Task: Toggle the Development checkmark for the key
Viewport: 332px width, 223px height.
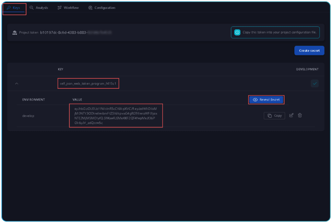Action: click(314, 84)
